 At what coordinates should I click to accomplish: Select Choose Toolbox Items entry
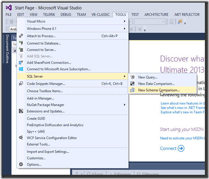coord(72,91)
